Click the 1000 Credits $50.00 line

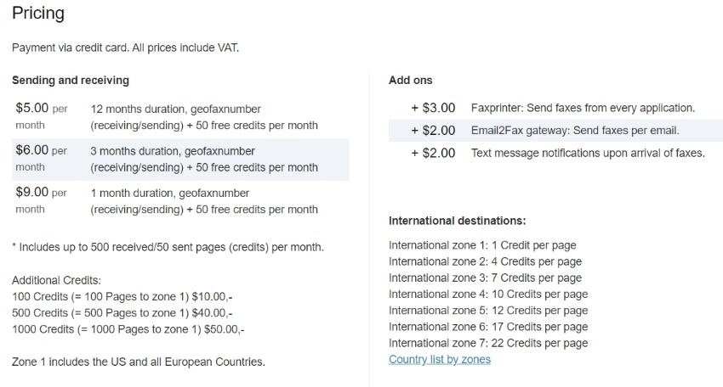[x=128, y=329]
